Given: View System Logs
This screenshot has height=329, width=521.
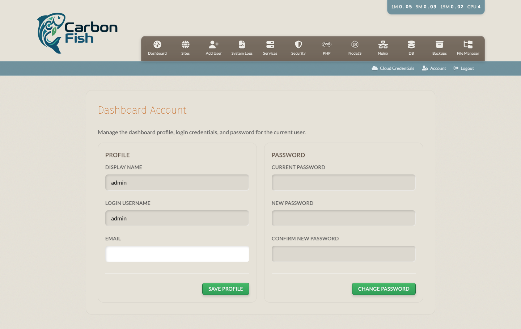Looking at the screenshot, I should pos(242,47).
